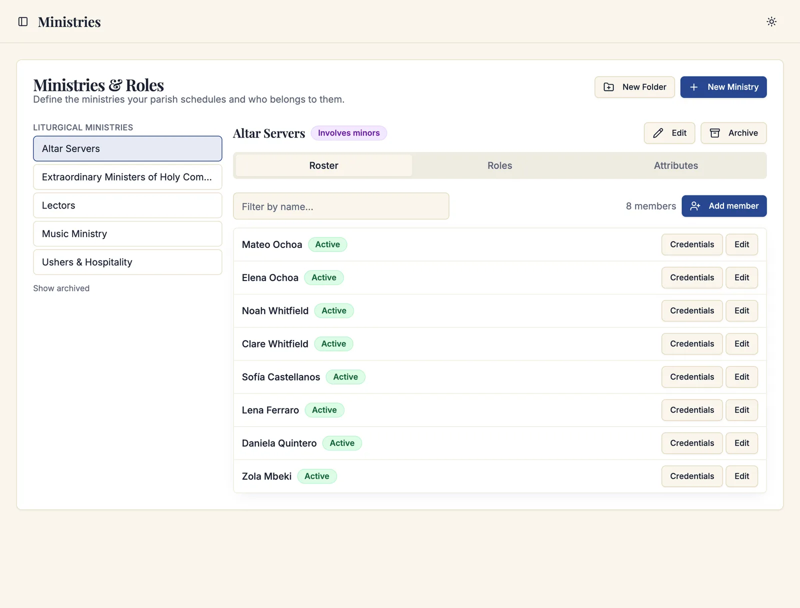
Task: Click the Active badge for Elena Ochoa
Action: tap(324, 277)
